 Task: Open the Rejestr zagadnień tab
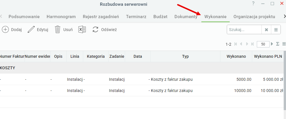click(x=101, y=17)
